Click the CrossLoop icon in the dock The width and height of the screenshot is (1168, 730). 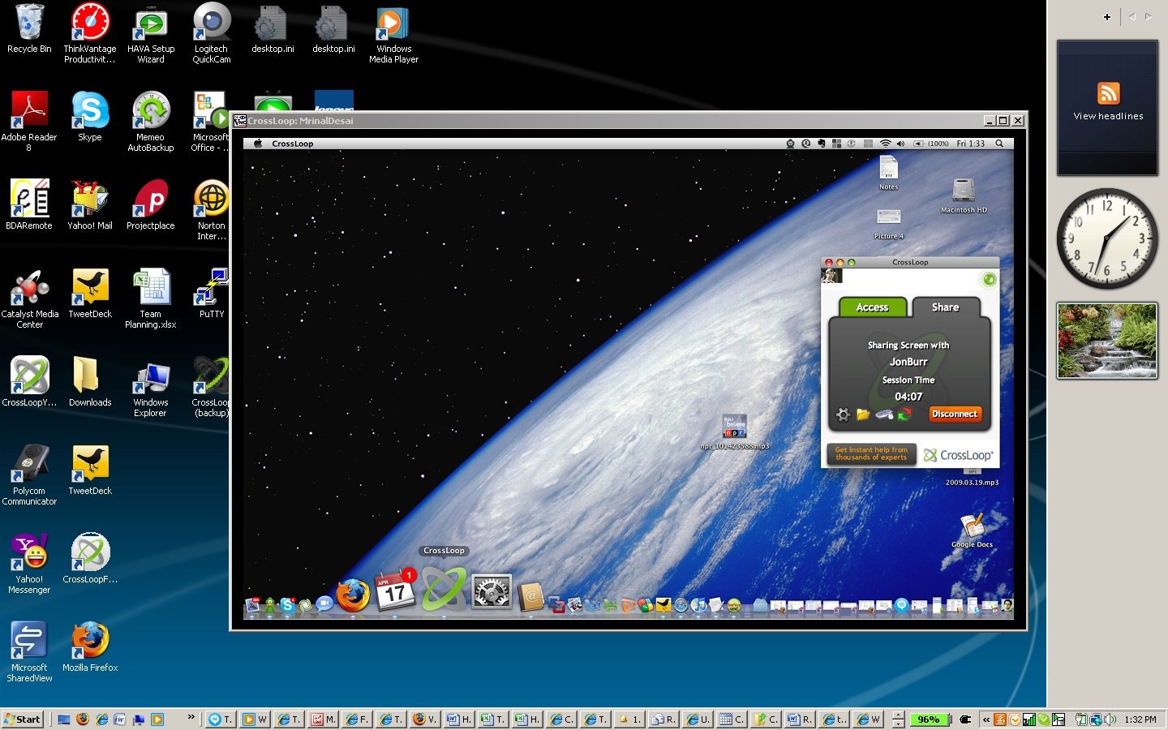pyautogui.click(x=444, y=590)
